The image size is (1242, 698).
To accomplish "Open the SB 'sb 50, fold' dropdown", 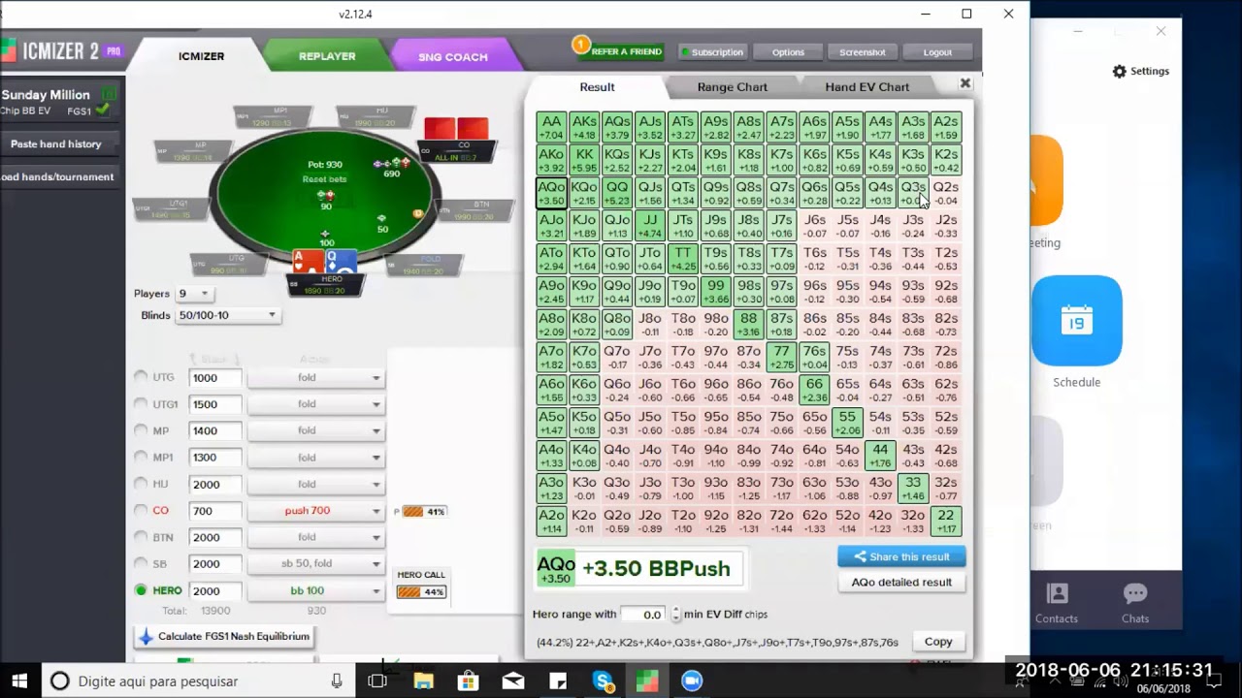I will point(316,563).
